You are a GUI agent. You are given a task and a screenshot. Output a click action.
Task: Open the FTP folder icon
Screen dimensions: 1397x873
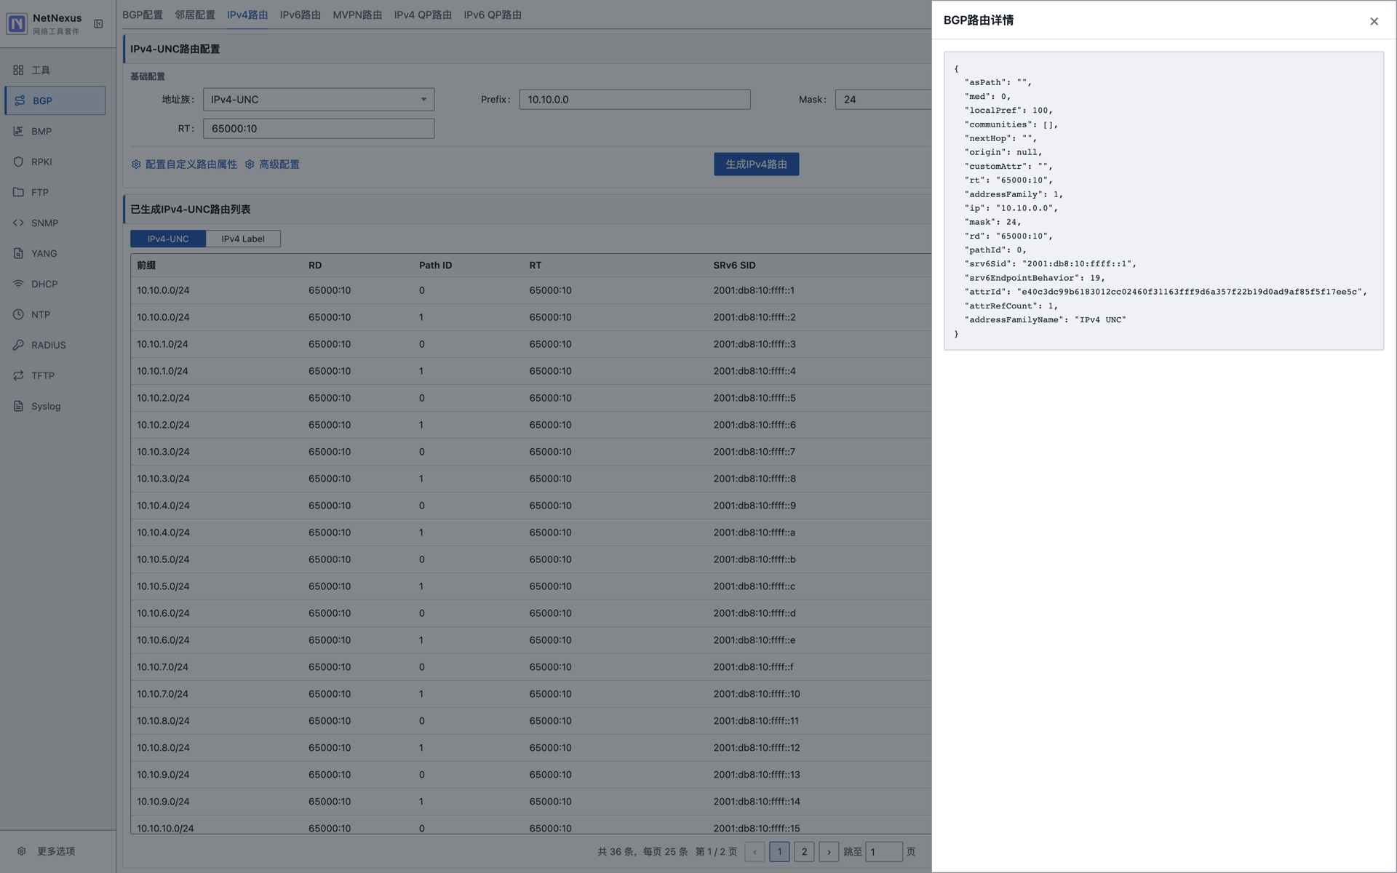click(x=18, y=192)
